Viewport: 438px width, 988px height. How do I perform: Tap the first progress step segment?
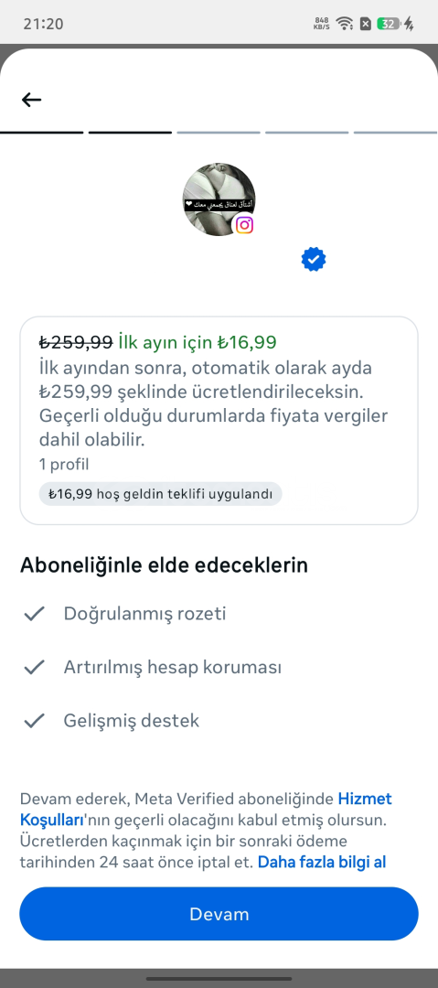coord(41,133)
